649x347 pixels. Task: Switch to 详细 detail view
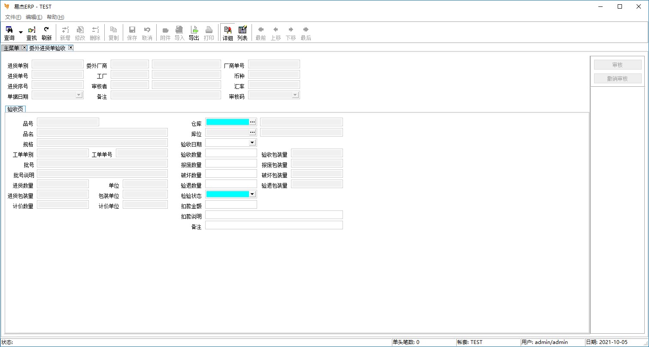pyautogui.click(x=227, y=33)
